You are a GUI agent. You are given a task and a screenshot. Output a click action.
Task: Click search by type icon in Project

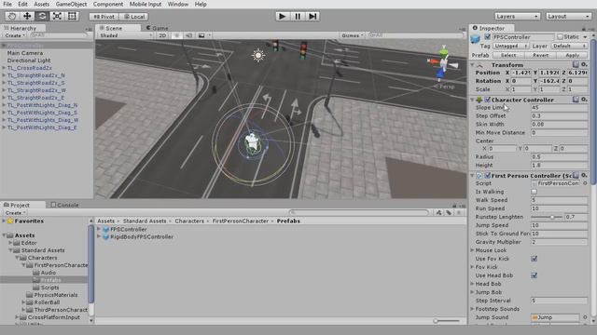pos(439,213)
